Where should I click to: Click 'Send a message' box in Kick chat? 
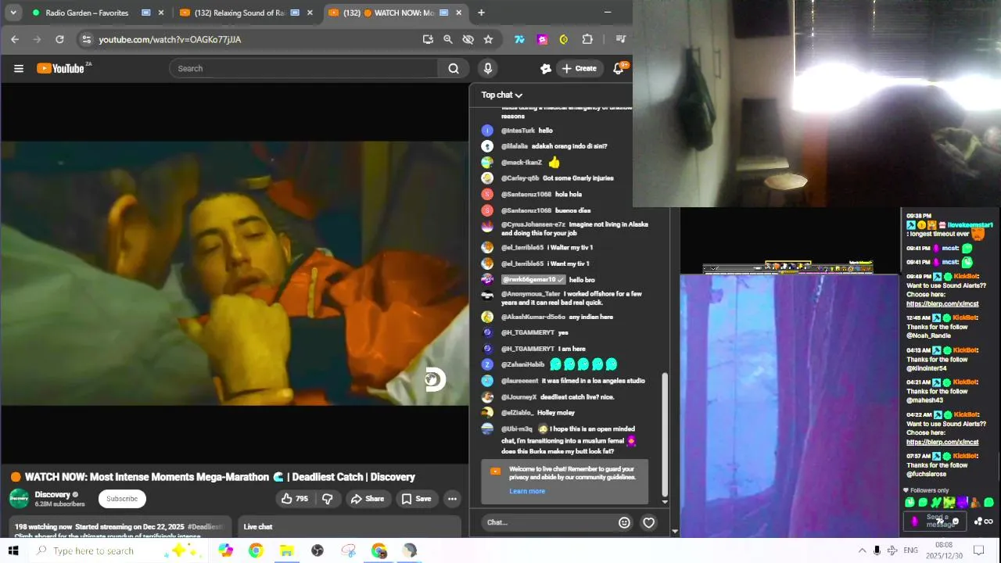click(x=936, y=521)
